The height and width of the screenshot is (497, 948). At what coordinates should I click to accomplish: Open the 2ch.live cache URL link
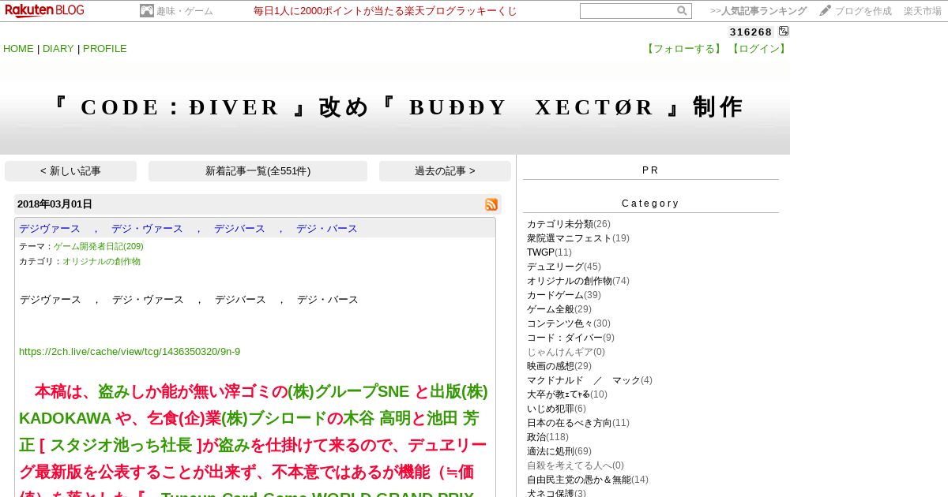click(x=130, y=352)
